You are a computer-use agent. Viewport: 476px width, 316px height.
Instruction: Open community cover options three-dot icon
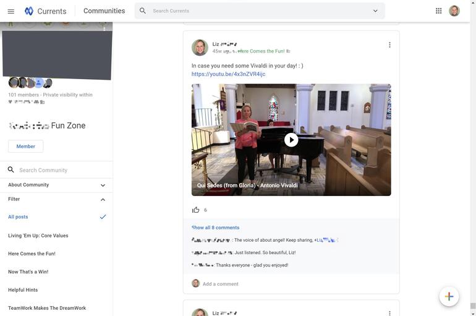(x=104, y=28)
